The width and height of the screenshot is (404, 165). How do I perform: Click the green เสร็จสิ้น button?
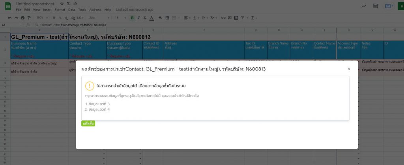coord(88,124)
